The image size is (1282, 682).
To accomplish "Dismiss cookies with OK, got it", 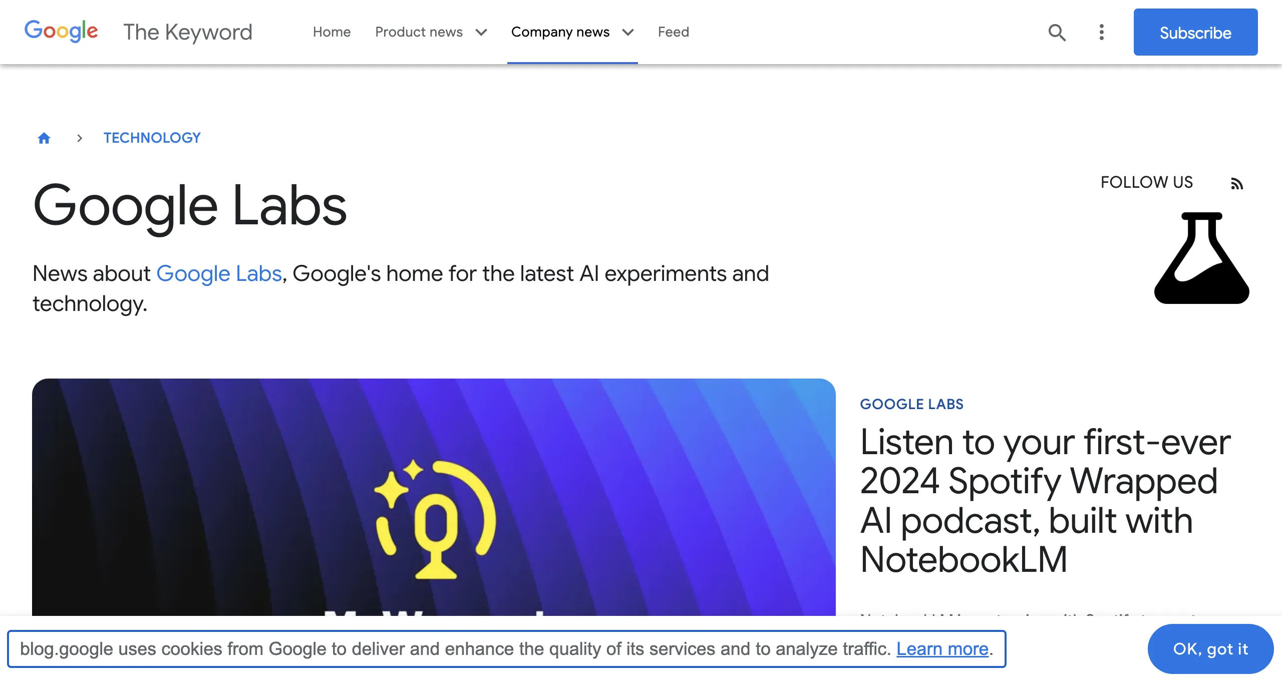I will coord(1210,649).
